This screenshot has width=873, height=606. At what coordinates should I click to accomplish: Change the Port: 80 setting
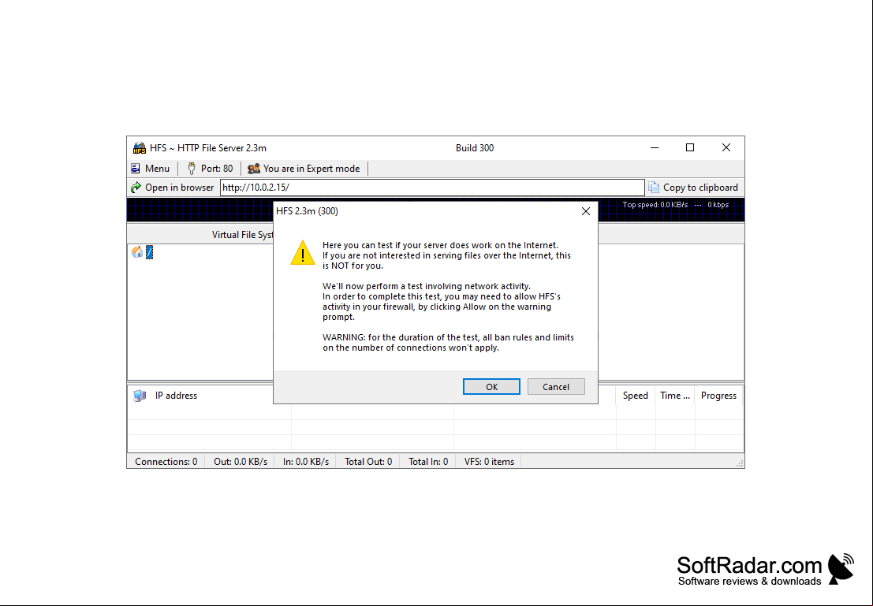[x=210, y=169]
